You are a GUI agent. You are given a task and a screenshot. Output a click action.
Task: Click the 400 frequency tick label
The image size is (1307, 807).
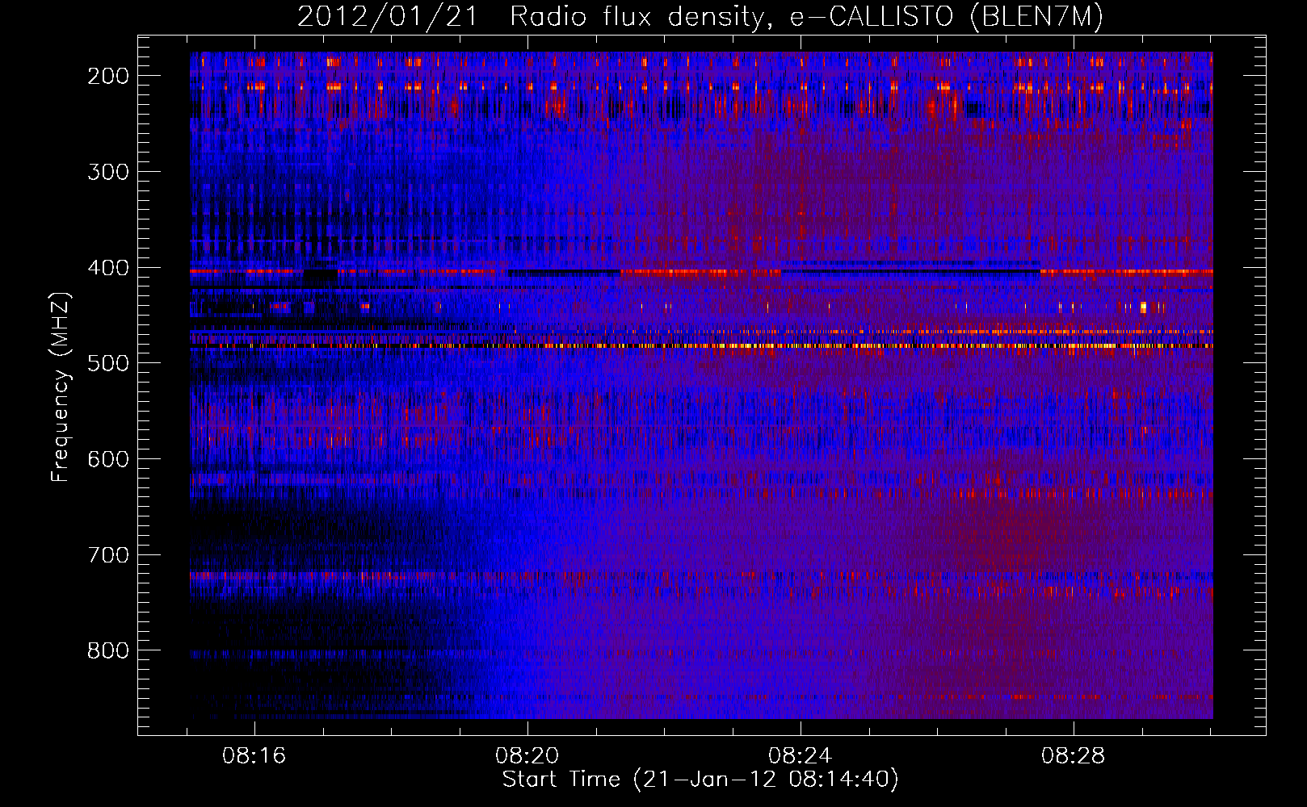[108, 268]
